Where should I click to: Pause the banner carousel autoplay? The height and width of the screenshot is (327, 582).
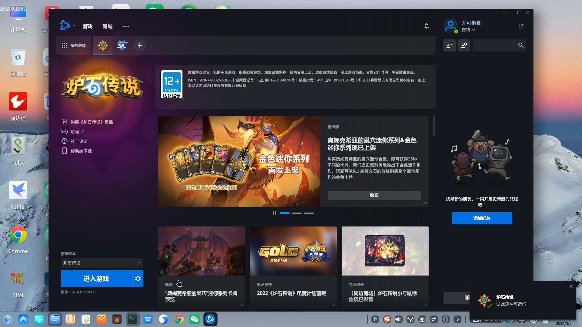coord(274,213)
